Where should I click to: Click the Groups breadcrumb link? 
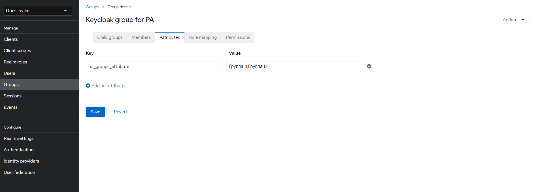click(92, 7)
